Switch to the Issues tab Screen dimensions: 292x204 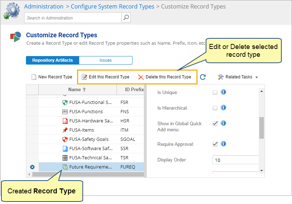[x=106, y=60]
